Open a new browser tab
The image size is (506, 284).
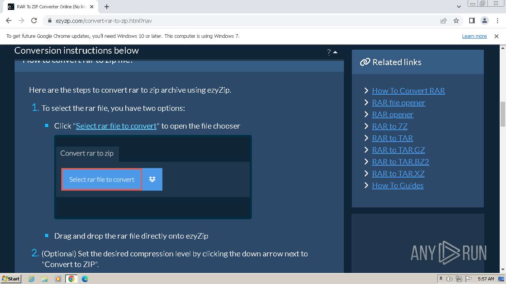(107, 7)
